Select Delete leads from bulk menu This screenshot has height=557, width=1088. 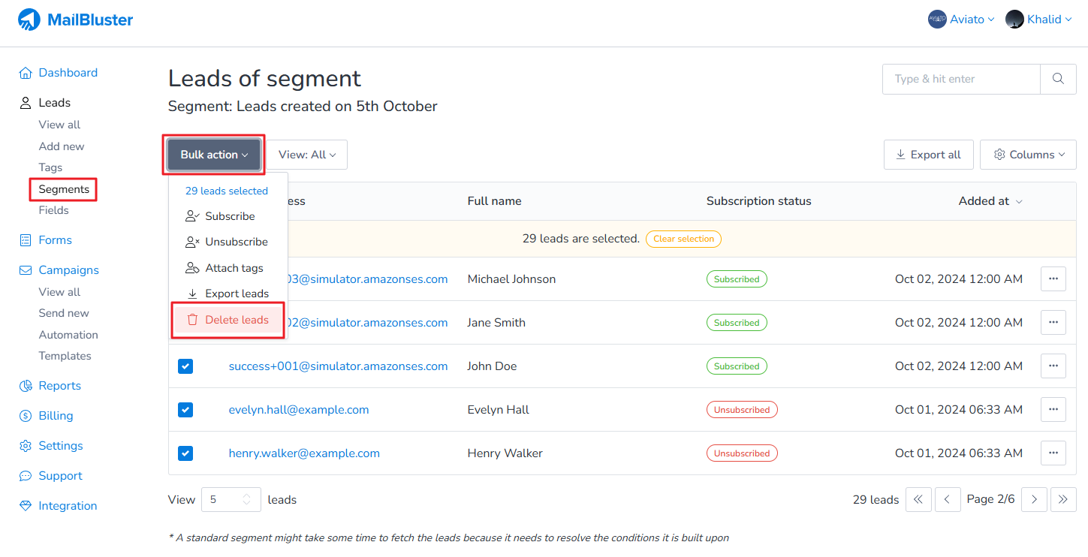tap(228, 320)
